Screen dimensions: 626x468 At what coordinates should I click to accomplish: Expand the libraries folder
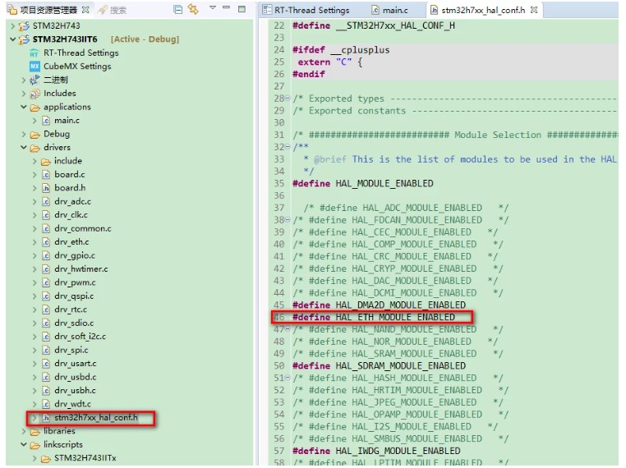[x=24, y=431]
